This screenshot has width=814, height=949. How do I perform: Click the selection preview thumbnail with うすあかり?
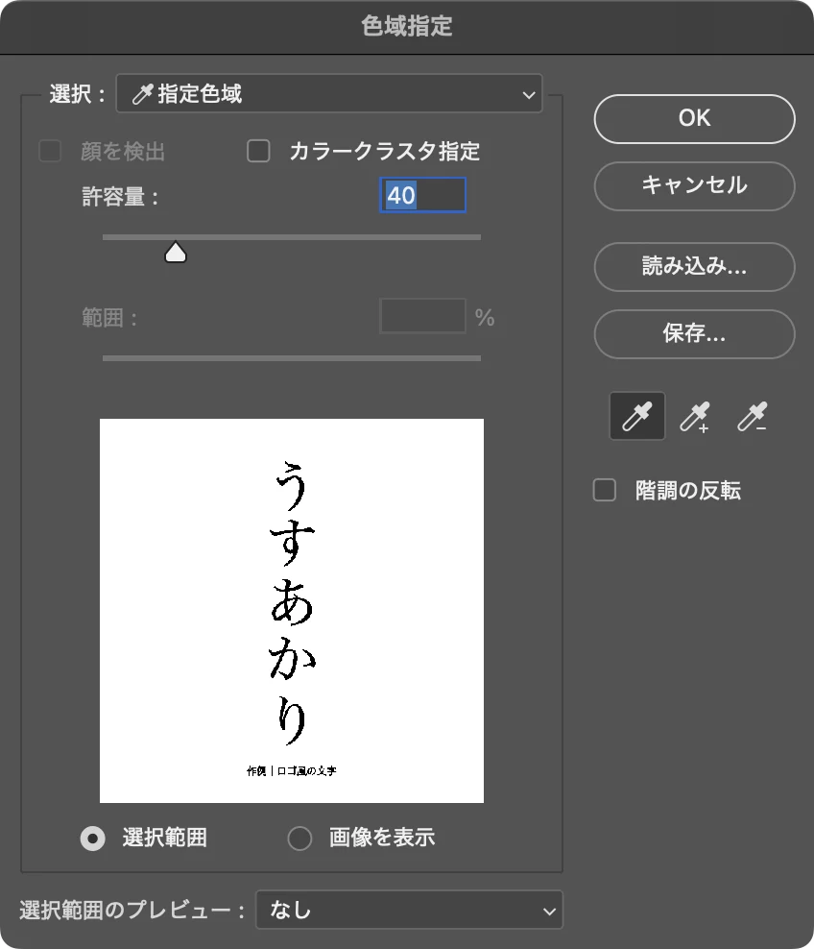tap(292, 611)
